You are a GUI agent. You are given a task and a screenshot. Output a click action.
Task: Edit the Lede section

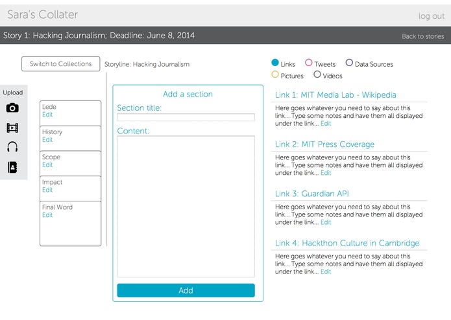(47, 115)
